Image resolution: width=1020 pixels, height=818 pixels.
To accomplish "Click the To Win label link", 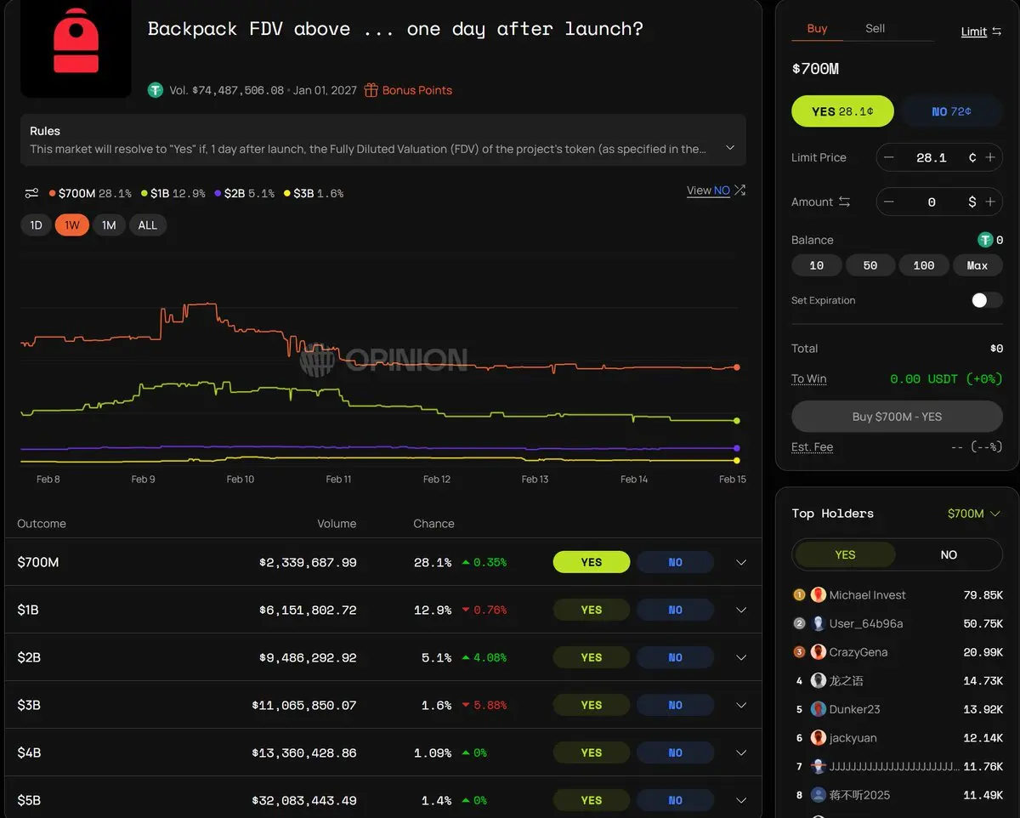I will coord(808,378).
